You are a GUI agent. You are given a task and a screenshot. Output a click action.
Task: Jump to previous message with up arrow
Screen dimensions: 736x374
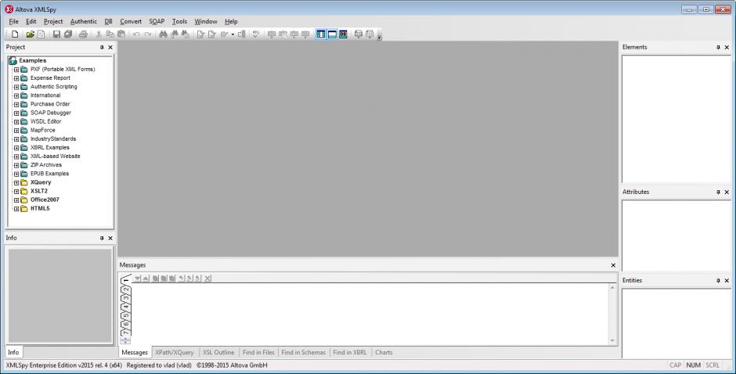146,279
